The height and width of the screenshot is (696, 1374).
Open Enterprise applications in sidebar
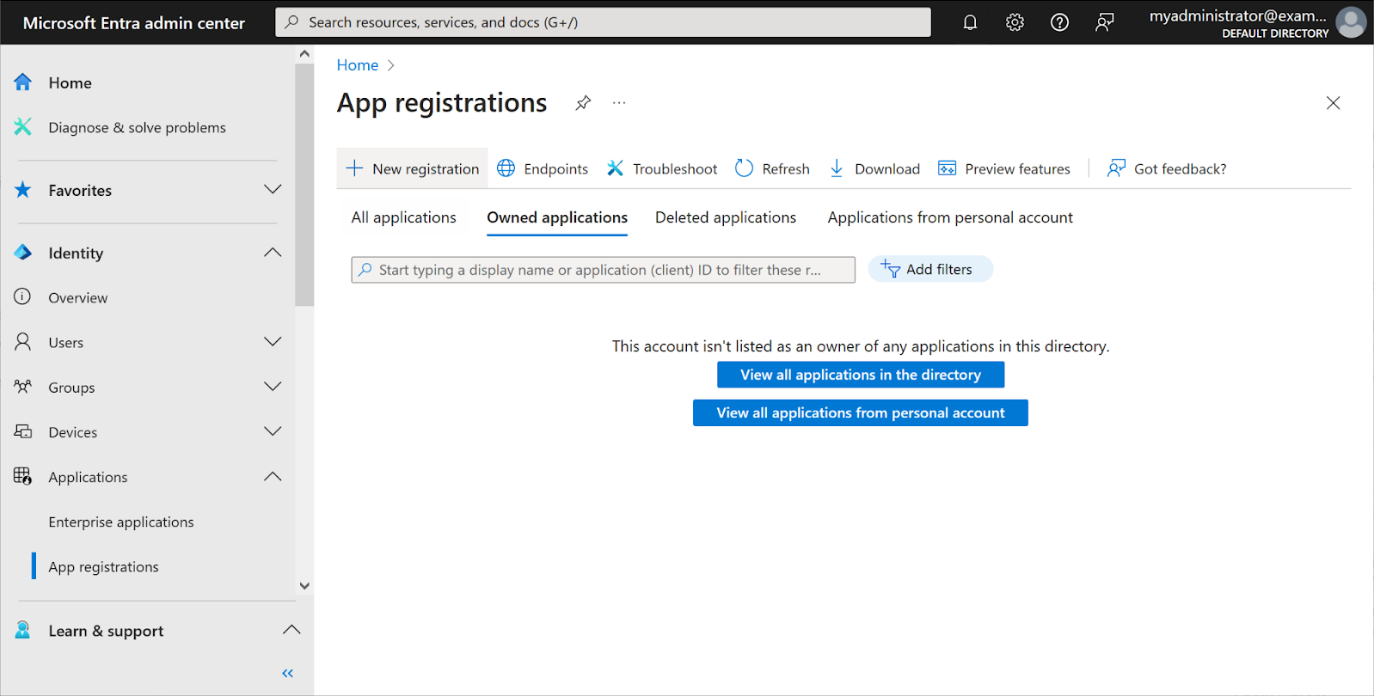121,522
